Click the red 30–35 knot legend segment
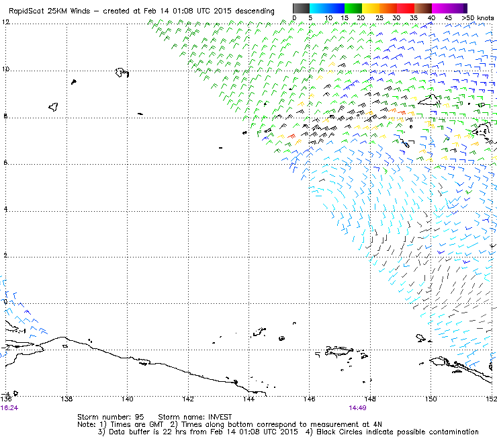The image size is (497, 437). point(406,8)
